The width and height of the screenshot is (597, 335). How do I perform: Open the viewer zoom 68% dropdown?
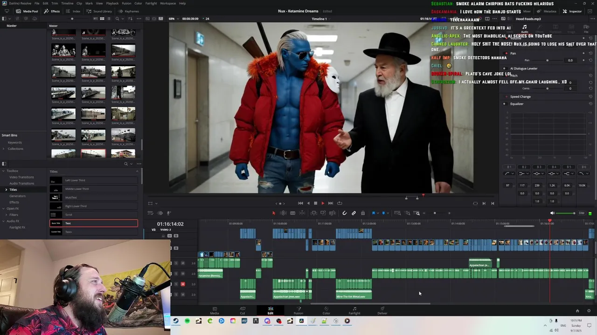coord(173,19)
